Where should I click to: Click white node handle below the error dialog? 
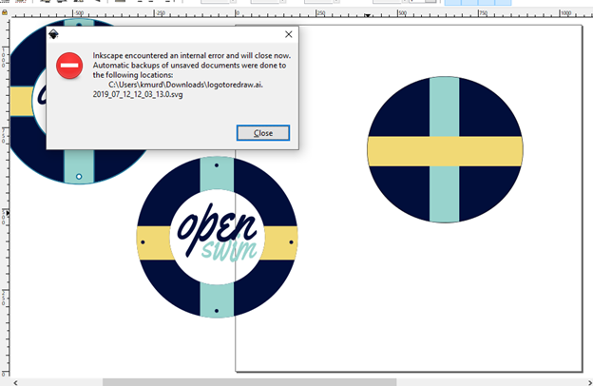coord(79,176)
